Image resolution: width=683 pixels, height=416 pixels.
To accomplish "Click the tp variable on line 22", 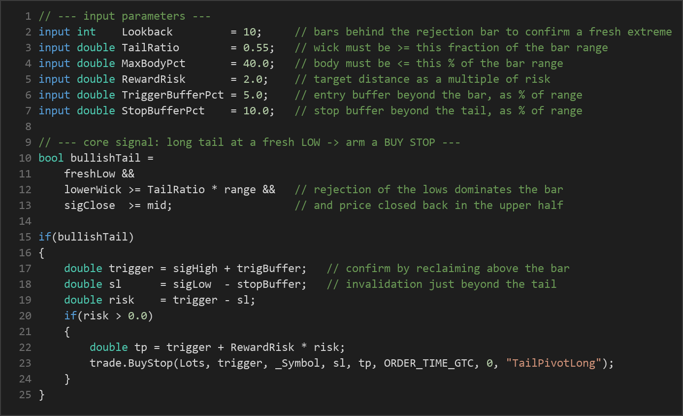I will point(141,347).
